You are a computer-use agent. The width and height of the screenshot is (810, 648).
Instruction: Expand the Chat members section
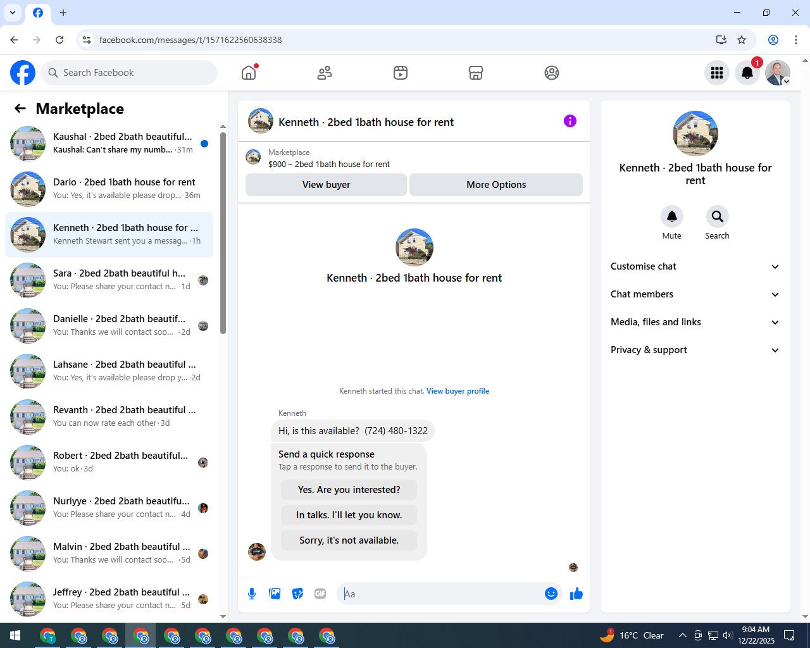pyautogui.click(x=695, y=294)
